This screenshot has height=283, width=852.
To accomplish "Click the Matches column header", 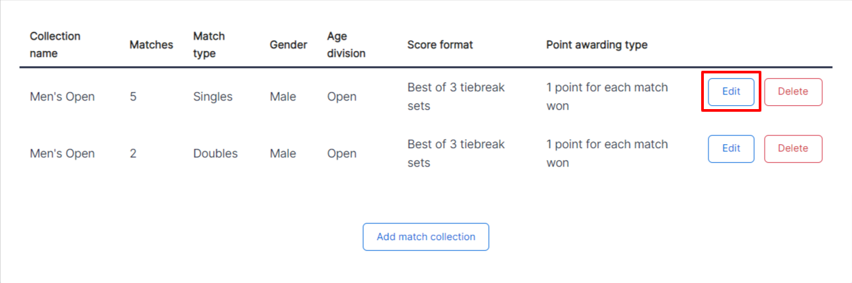I will (x=151, y=45).
